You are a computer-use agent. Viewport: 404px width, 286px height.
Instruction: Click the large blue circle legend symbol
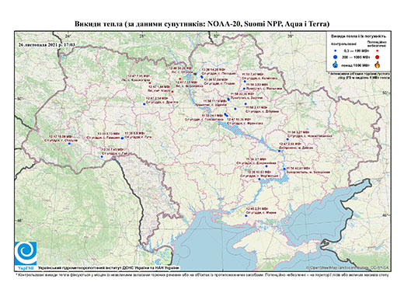coord(336,57)
